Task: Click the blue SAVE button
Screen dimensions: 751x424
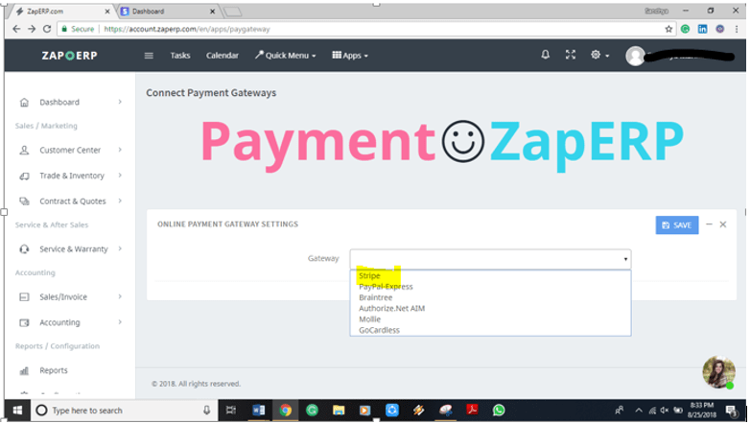Action: pyautogui.click(x=677, y=225)
